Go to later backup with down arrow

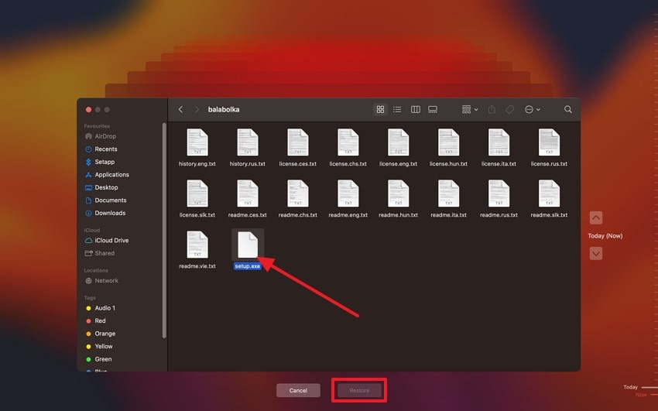596,253
